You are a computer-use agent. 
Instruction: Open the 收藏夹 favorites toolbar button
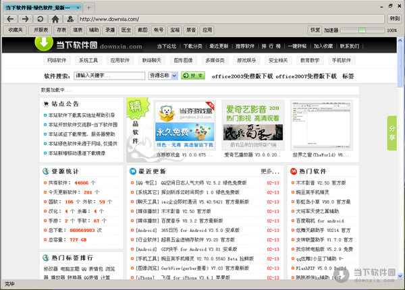pyautogui.click(x=16, y=30)
